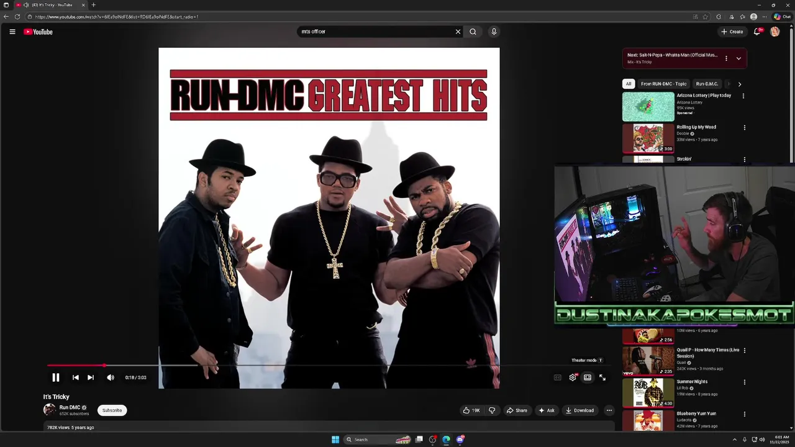Go back in the browser
The image size is (795, 447).
6,17
